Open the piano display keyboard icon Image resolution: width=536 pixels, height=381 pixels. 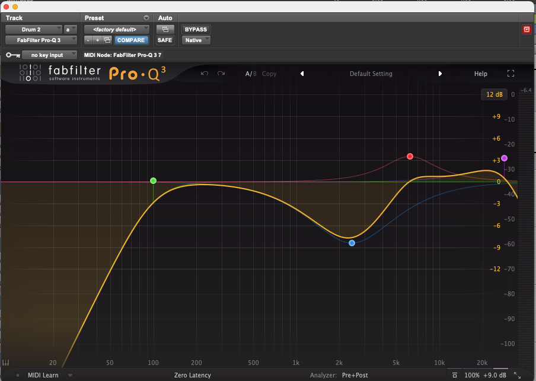(x=6, y=363)
